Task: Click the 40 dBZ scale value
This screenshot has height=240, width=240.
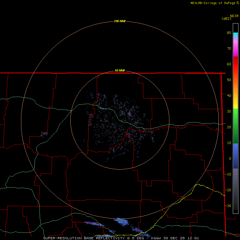Action: [229, 96]
